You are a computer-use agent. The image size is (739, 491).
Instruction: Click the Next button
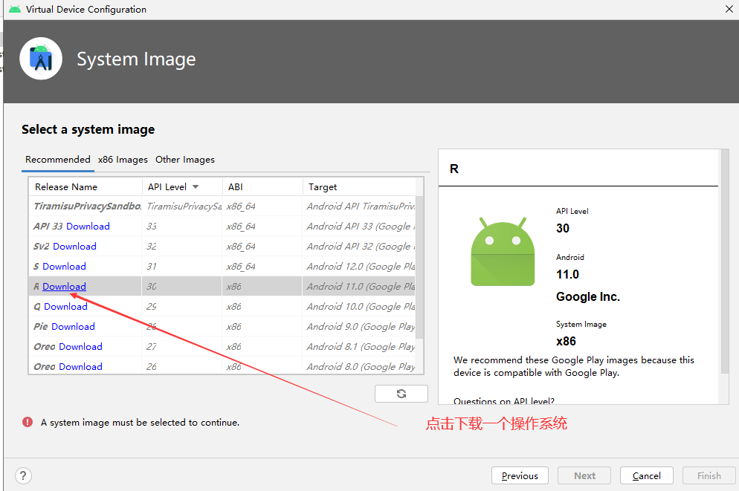(x=584, y=475)
